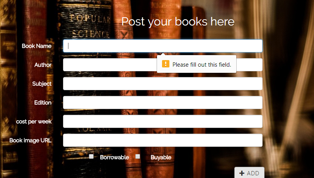
Task: Click the 'Please fill out this field' message
Action: (x=201, y=65)
